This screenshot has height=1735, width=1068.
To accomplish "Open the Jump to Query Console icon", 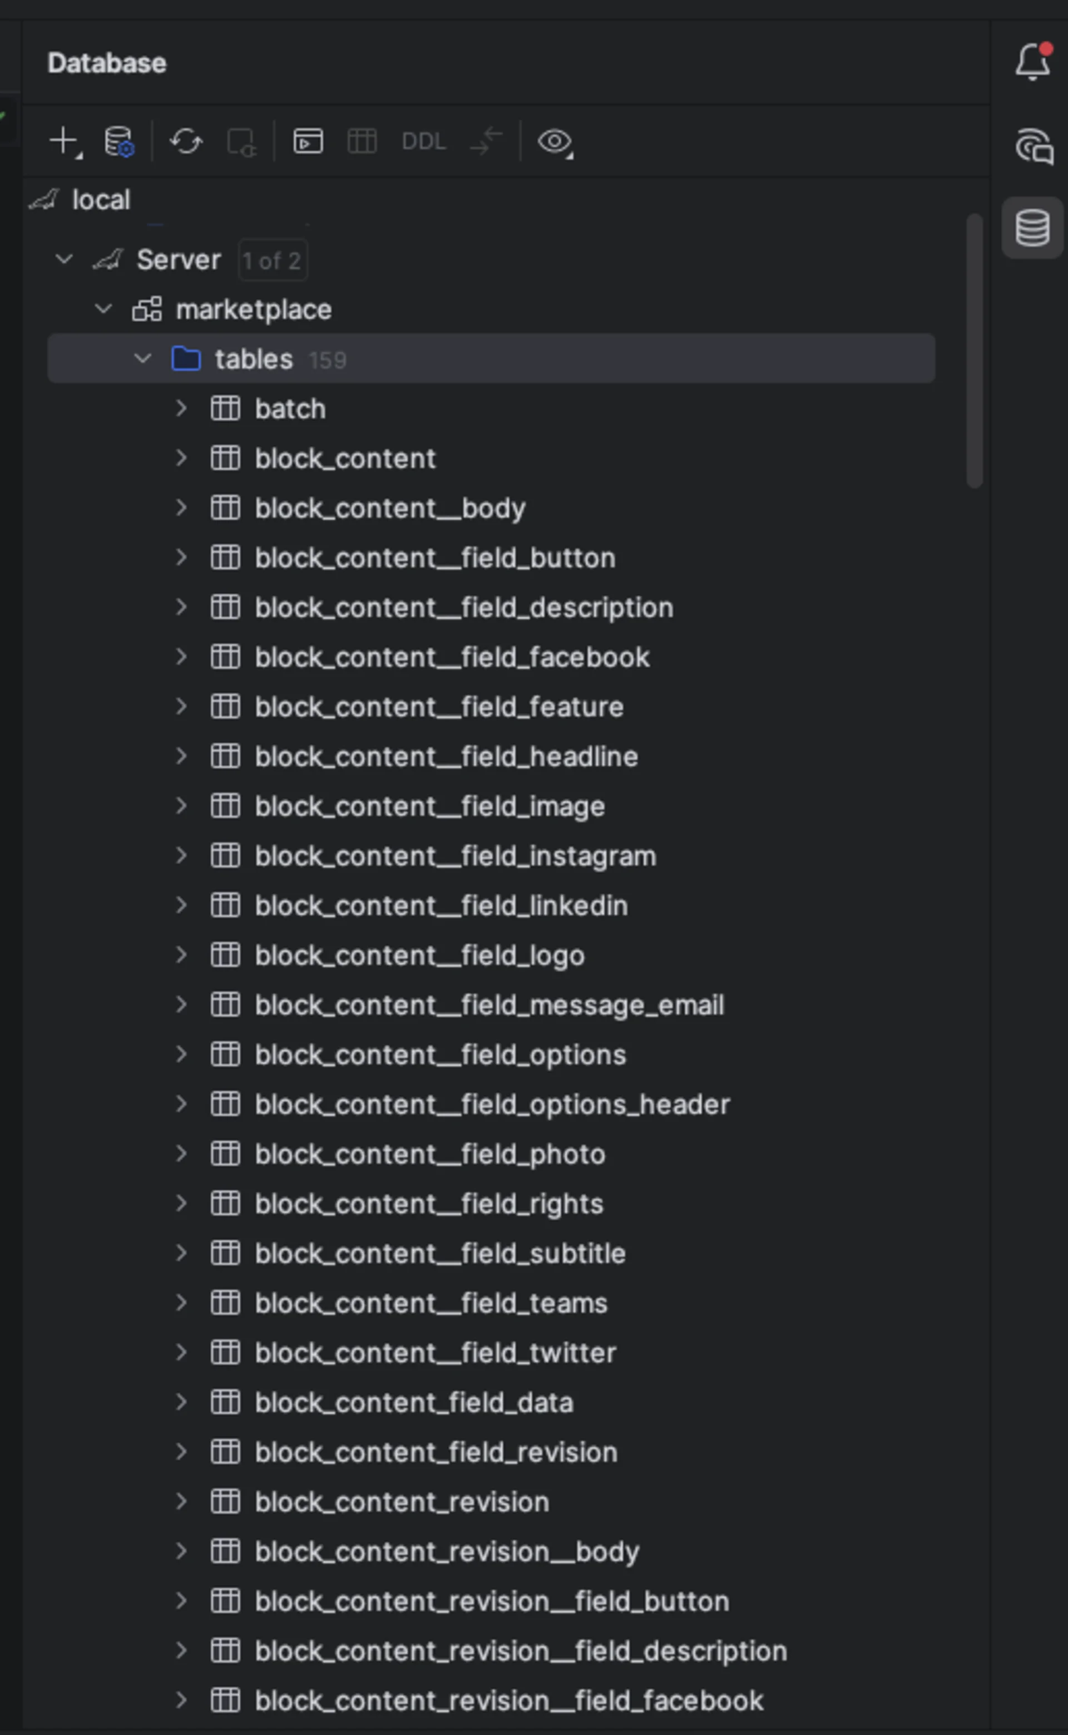I will (x=307, y=141).
